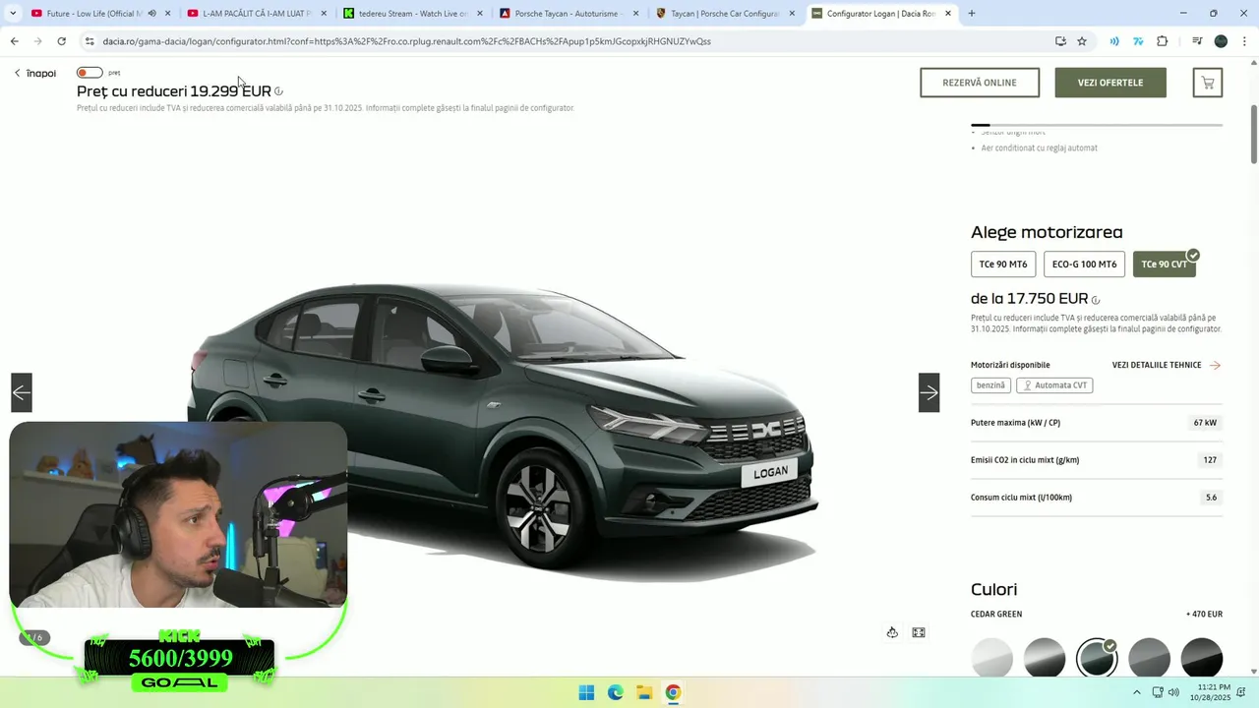Click the install/cast icon in address bar

click(1060, 41)
